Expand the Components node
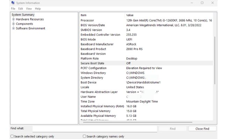Image resolution: width=227 pixels, height=139 pixels. click(13, 24)
